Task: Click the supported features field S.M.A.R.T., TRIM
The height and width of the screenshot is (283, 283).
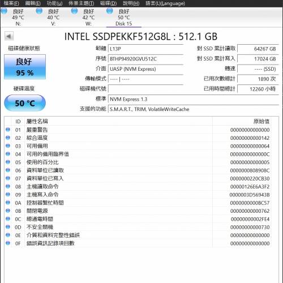Action: pyautogui.click(x=194, y=109)
